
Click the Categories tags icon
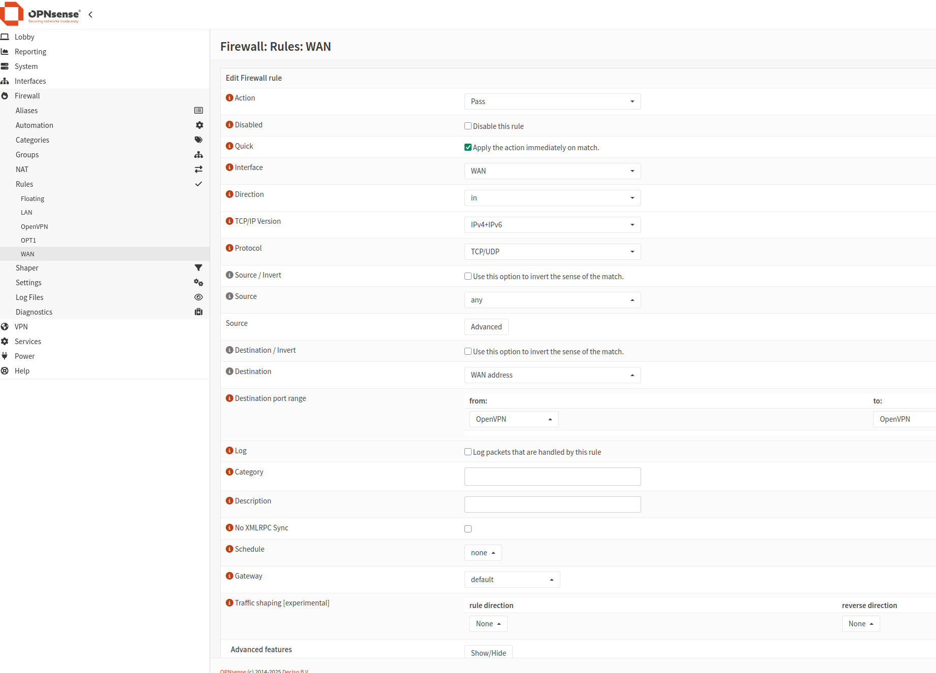pyautogui.click(x=198, y=140)
